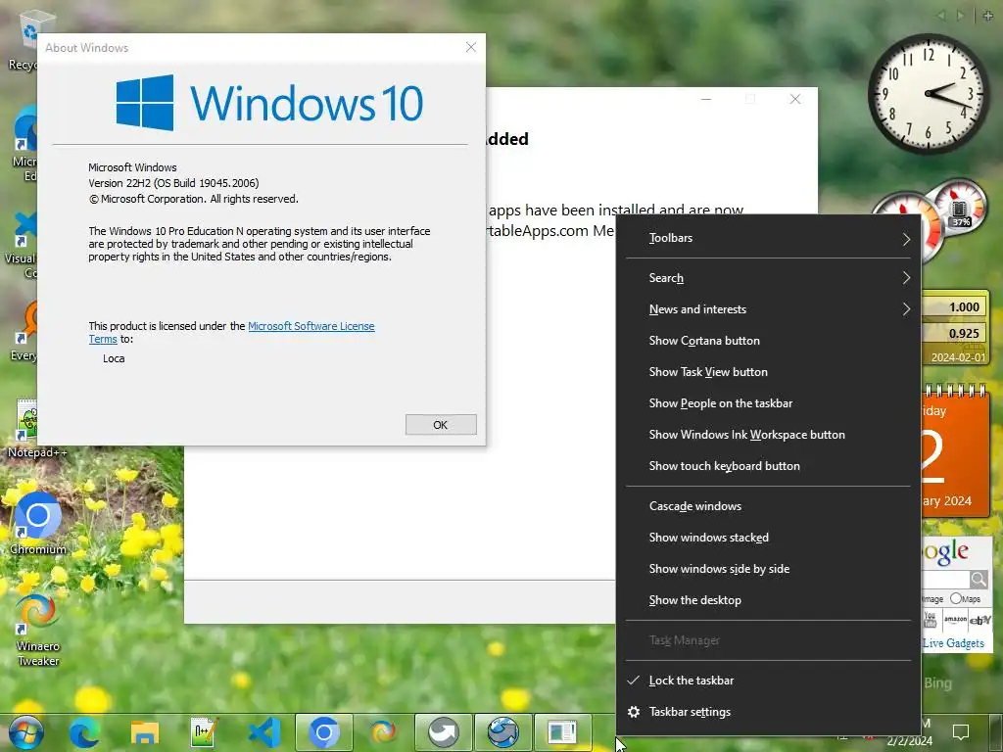This screenshot has height=752, width=1003.
Task: Open Microsoft Software License Terms link
Action: 310,326
